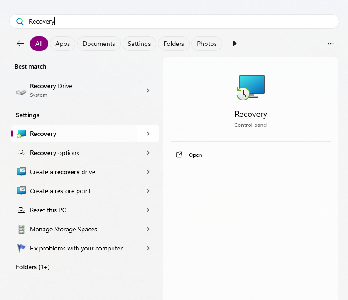Switch to the Folders filter
Image resolution: width=348 pixels, height=300 pixels.
[x=174, y=44]
